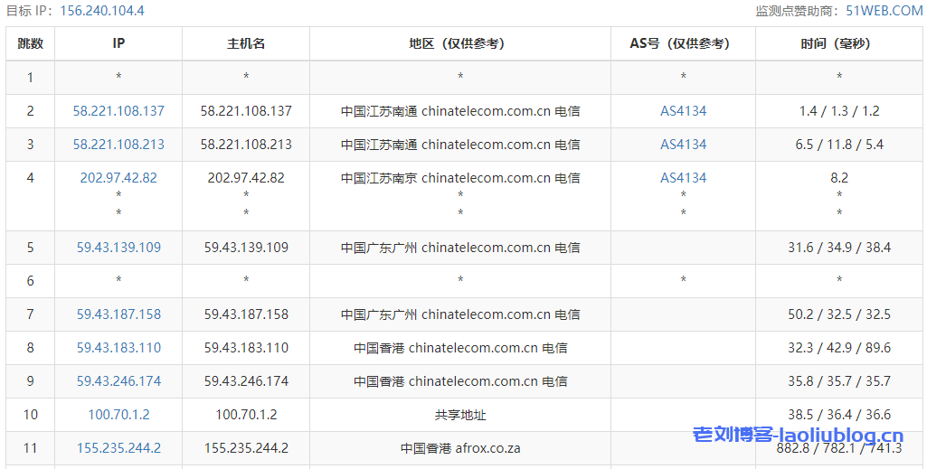The width and height of the screenshot is (927, 469).
Task: Click the 时间（毫秒）column header
Action: pos(839,43)
